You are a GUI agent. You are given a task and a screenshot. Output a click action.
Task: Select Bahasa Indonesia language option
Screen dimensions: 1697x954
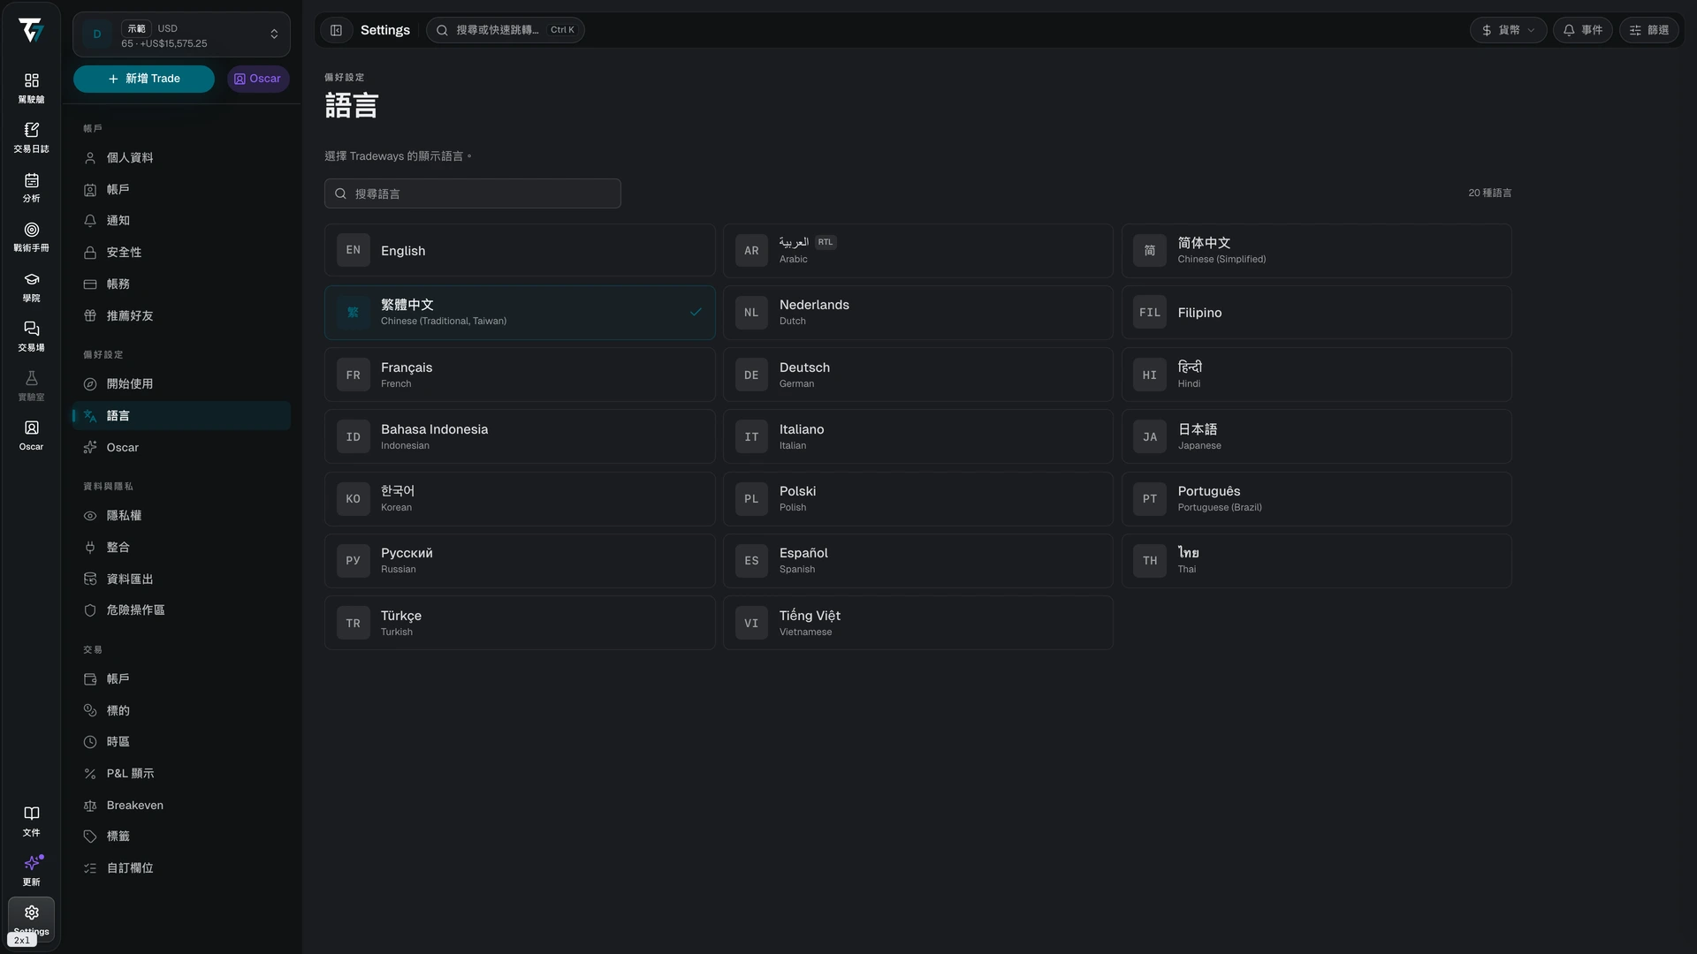520,437
